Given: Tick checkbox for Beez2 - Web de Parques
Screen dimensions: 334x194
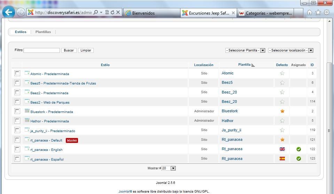Looking at the screenshot, I should [17, 102].
